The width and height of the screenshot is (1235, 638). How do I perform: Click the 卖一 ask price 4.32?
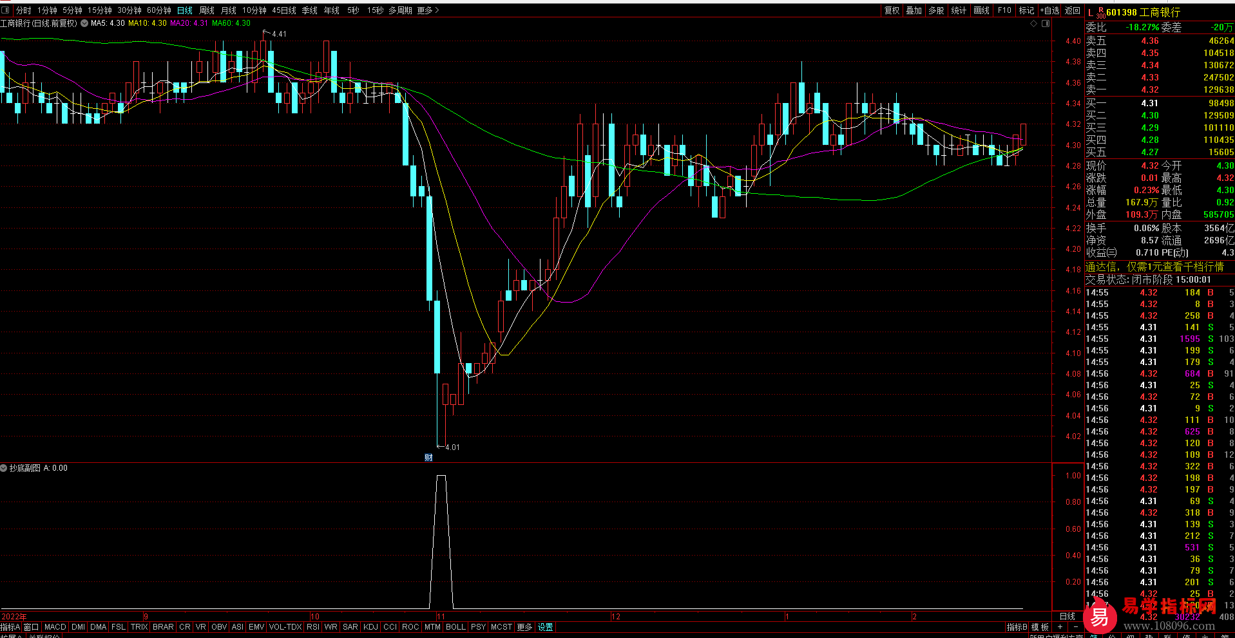[x=1150, y=89]
